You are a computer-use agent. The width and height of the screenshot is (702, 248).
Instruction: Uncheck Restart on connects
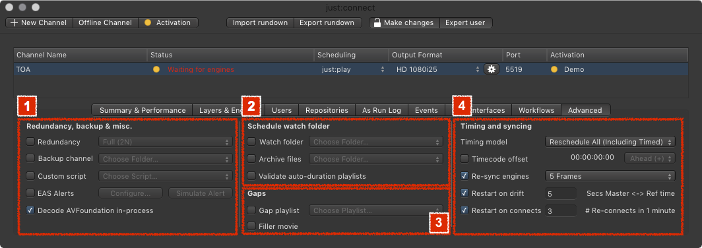click(464, 210)
